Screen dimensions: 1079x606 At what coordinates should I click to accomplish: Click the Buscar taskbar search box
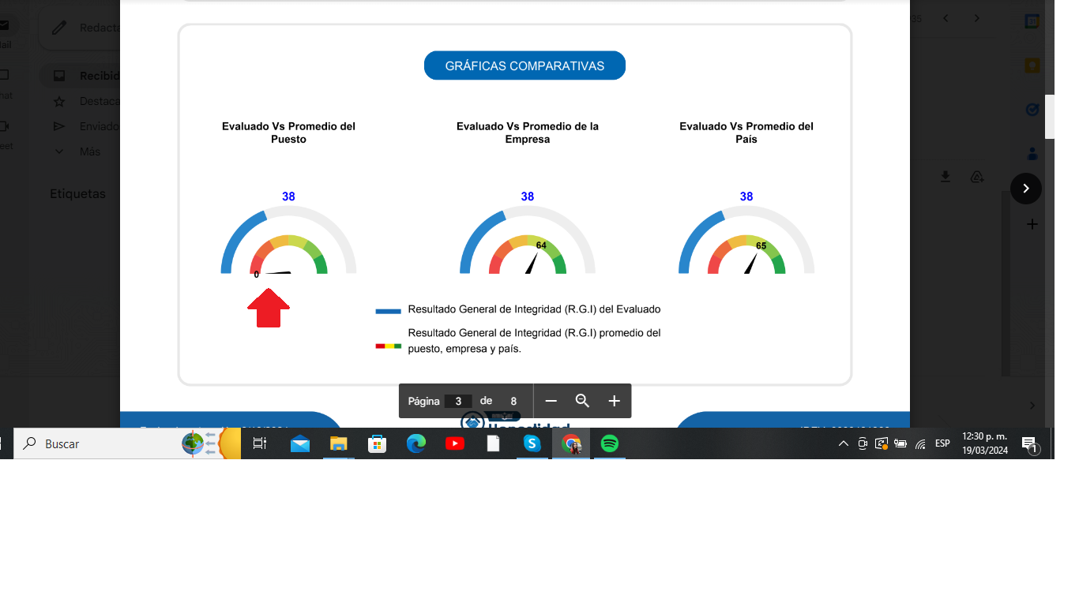click(x=103, y=444)
